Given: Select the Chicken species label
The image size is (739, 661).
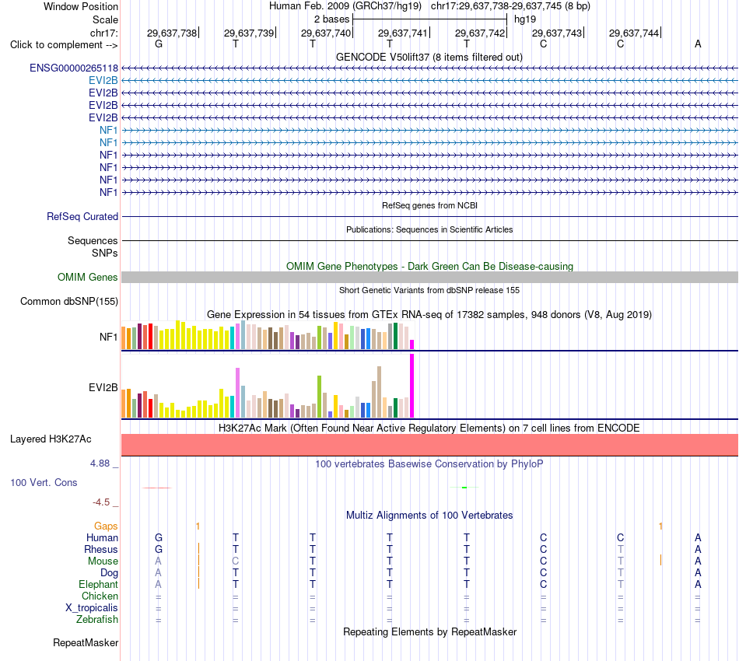Looking at the screenshot, I should pyautogui.click(x=100, y=596).
